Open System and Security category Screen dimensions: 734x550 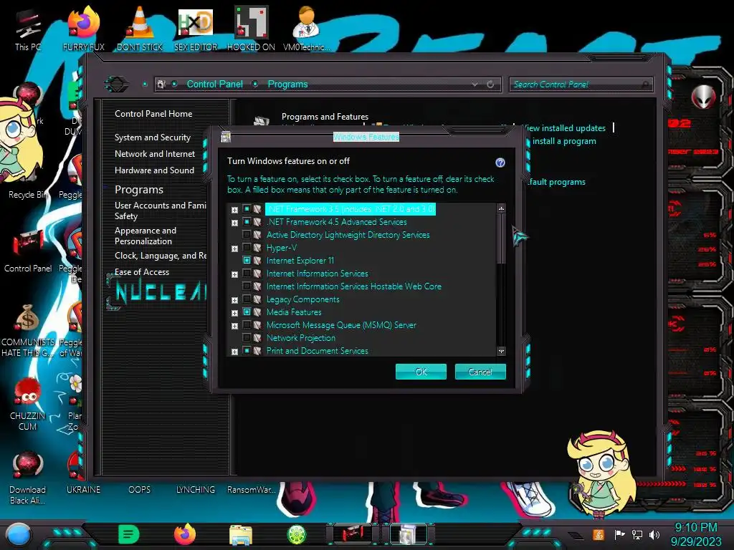(x=153, y=137)
